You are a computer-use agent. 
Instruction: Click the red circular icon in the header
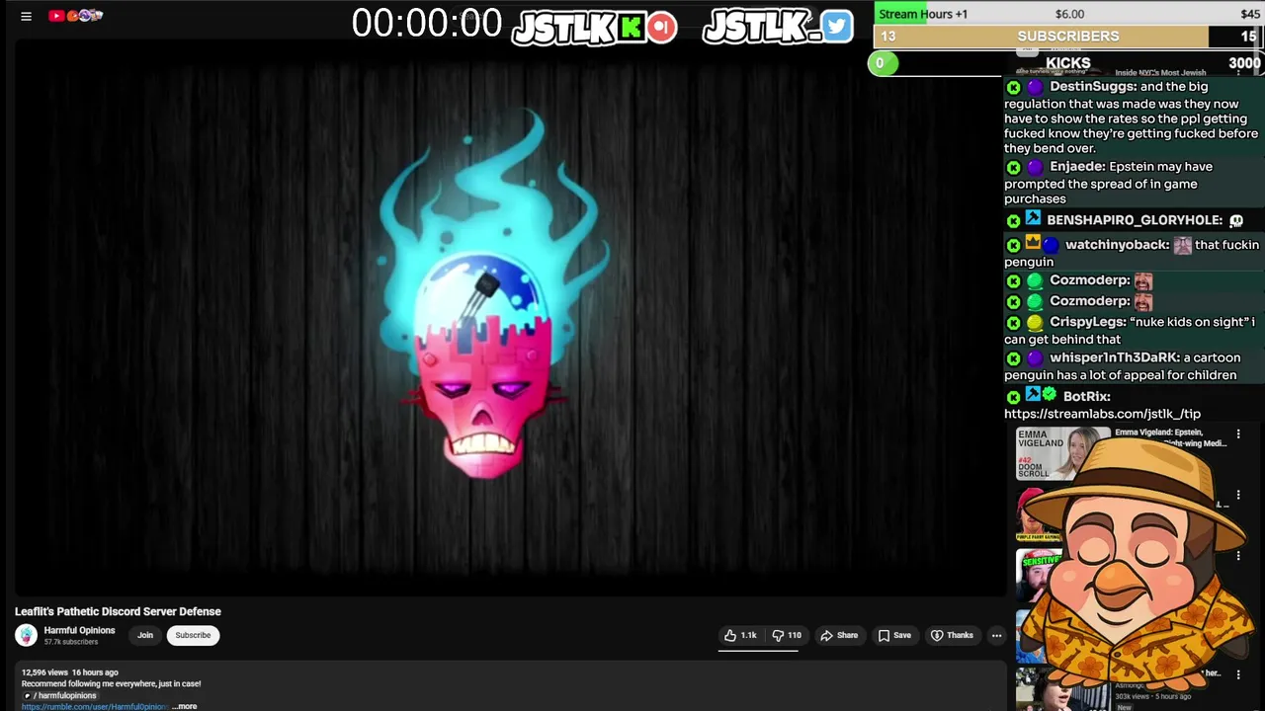point(662,27)
